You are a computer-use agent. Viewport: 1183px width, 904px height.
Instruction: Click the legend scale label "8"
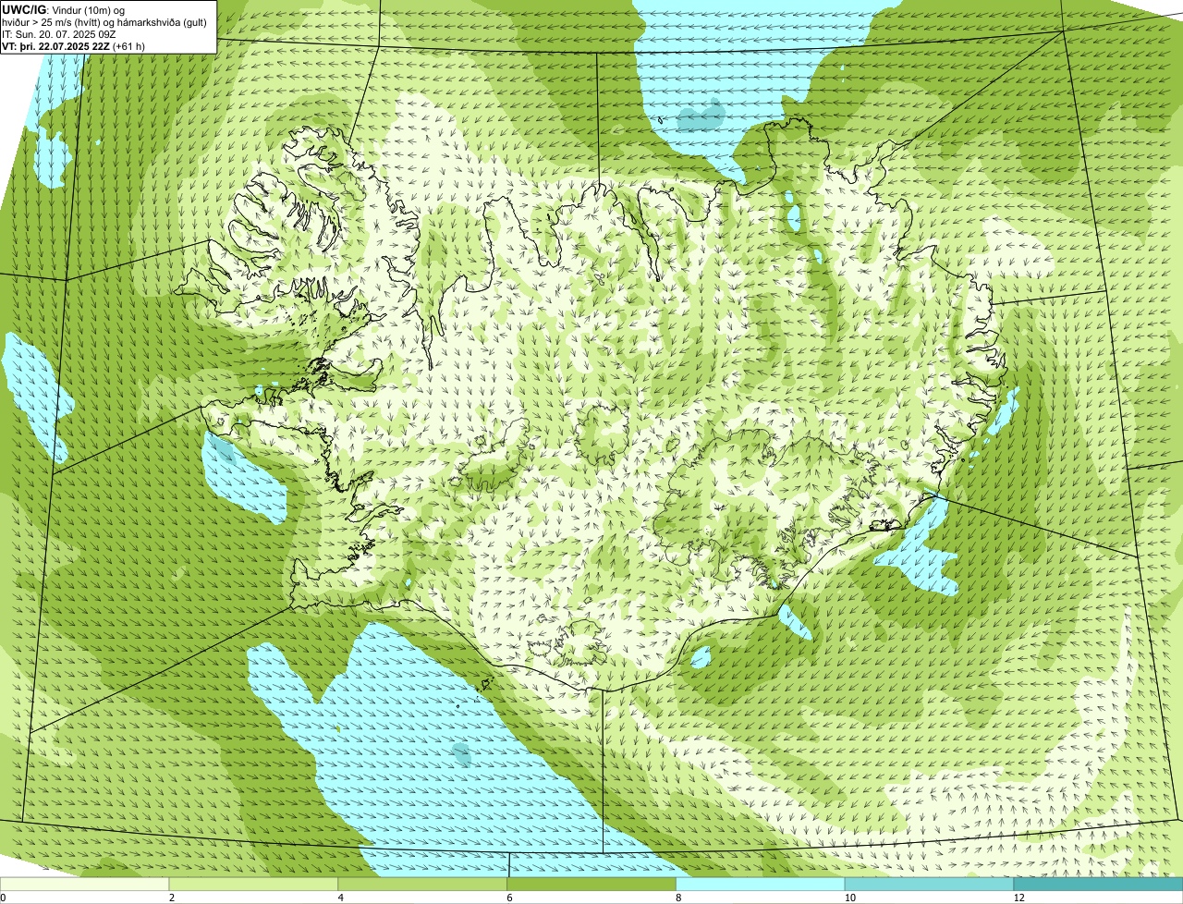(x=678, y=898)
